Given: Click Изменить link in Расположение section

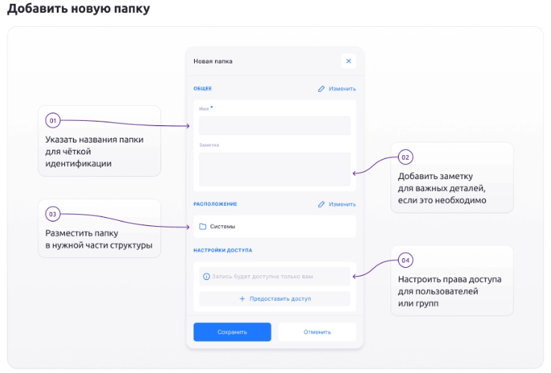Looking at the screenshot, I should (x=342, y=204).
